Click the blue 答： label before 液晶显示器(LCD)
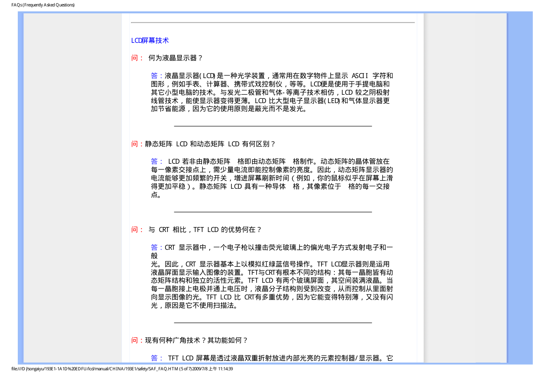Image resolution: width=533 pixels, height=376 pixels. (157, 76)
